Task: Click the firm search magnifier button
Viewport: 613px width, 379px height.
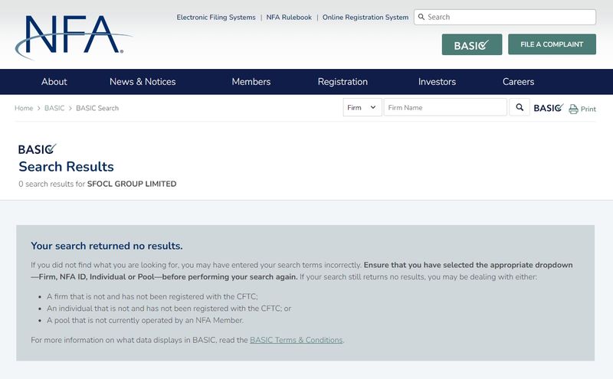Action: [x=520, y=107]
